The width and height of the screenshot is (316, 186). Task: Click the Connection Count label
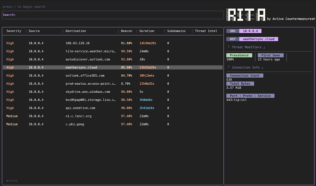tap(245, 75)
